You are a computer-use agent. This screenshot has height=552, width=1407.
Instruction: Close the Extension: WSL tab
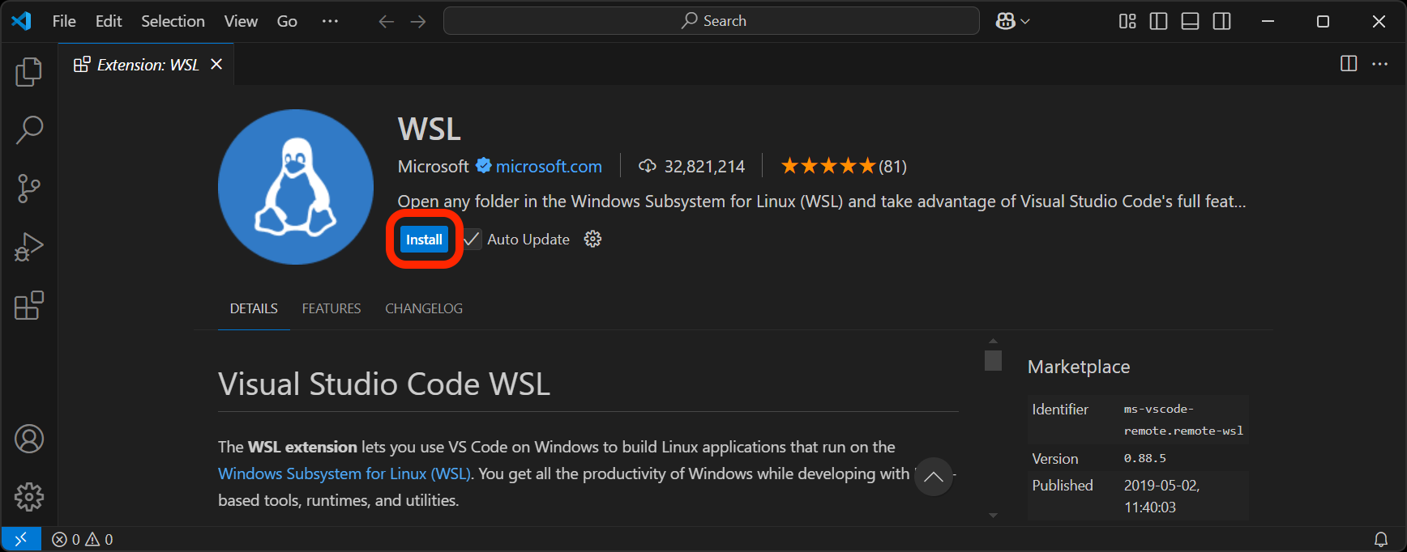click(216, 64)
